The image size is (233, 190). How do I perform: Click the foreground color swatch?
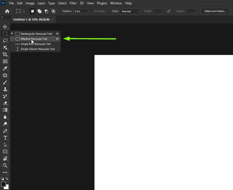pos(3,184)
